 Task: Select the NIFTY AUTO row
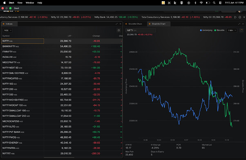pos(62,127)
